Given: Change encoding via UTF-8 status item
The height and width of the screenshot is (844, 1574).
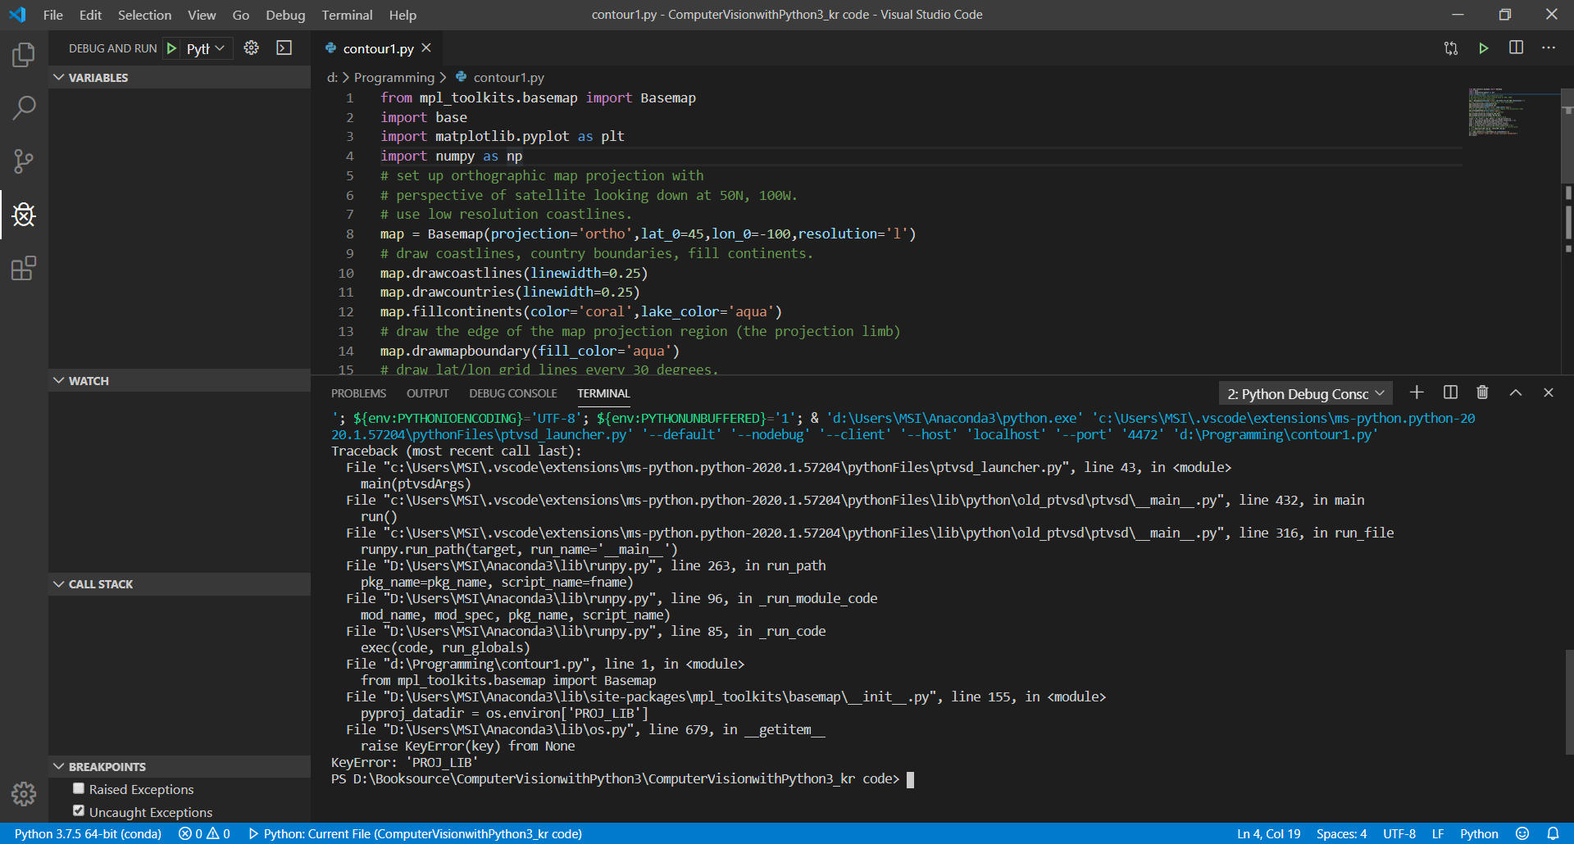Looking at the screenshot, I should pos(1399,833).
